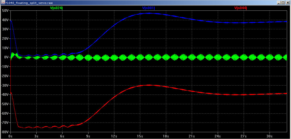Viewport: 291px width, 139px height.
Task: Click the 40V label on the vertical axis
Action: (5, 20)
